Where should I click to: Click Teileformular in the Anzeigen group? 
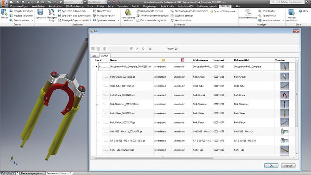point(267,15)
